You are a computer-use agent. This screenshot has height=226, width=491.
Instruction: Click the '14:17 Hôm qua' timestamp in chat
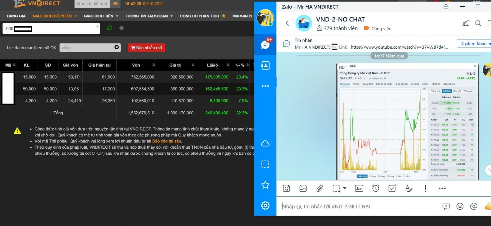389,56
